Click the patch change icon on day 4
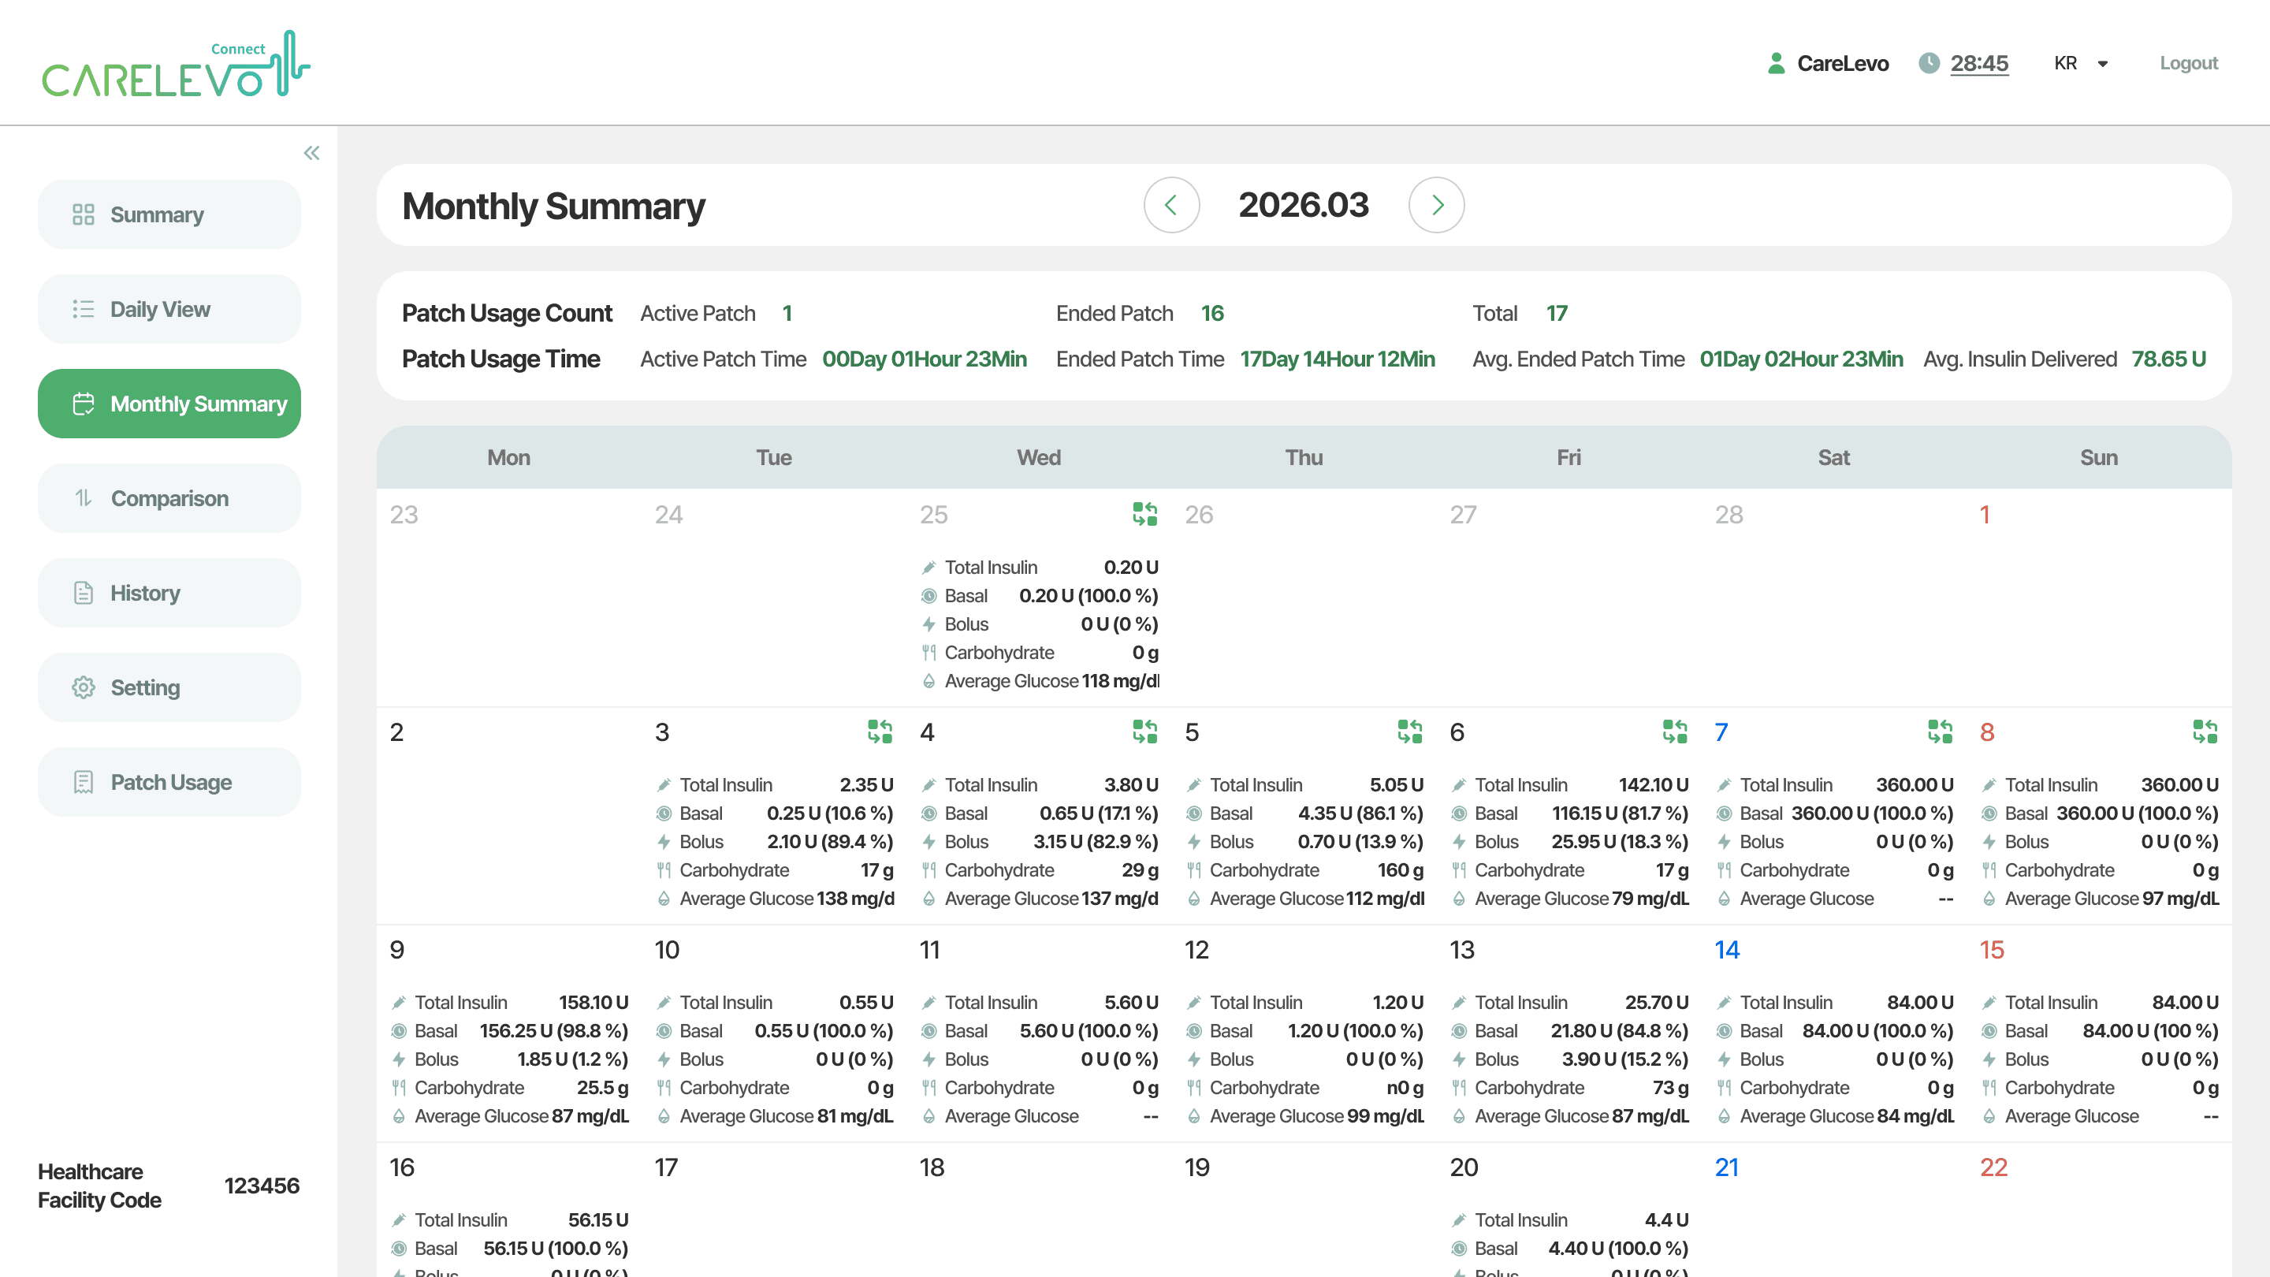This screenshot has height=1277, width=2270. point(1144,732)
